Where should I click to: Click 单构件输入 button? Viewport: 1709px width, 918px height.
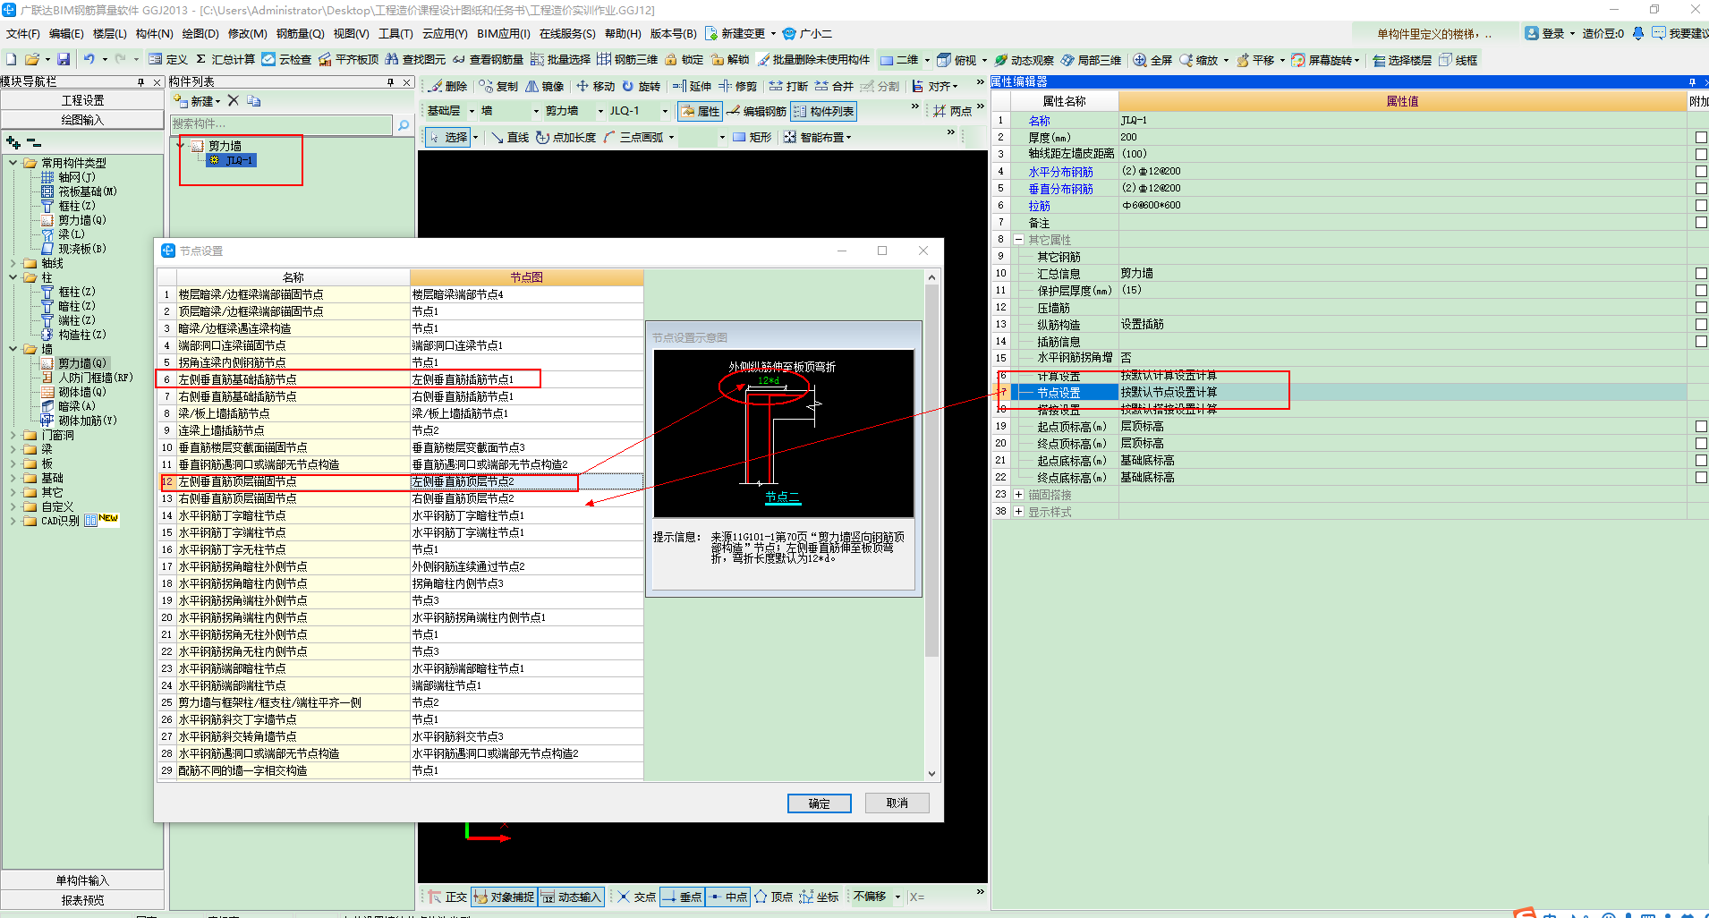pos(82,880)
